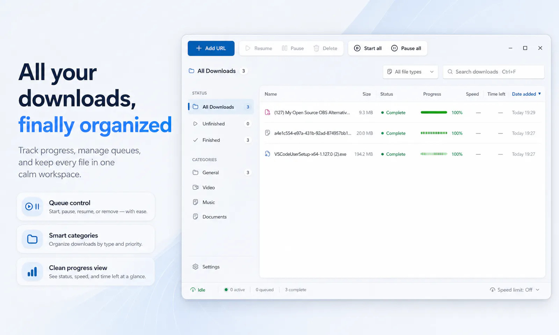Sort by the Date added column
The image size is (559, 335).
[526, 94]
